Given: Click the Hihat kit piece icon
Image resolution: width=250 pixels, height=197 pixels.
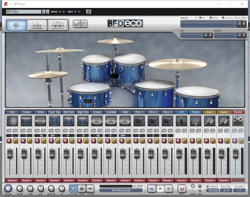Looking at the screenshot, I should (40, 121).
